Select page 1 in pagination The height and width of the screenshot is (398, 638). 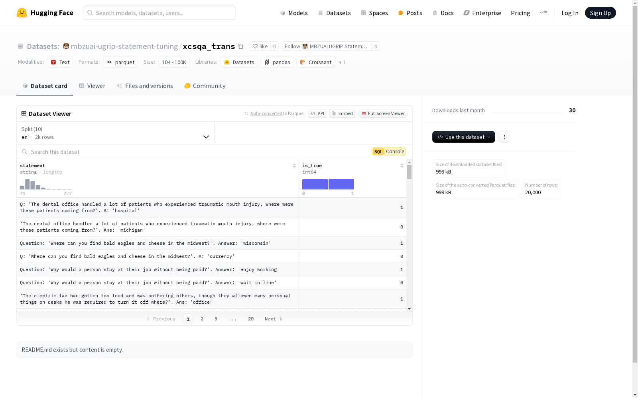click(188, 319)
